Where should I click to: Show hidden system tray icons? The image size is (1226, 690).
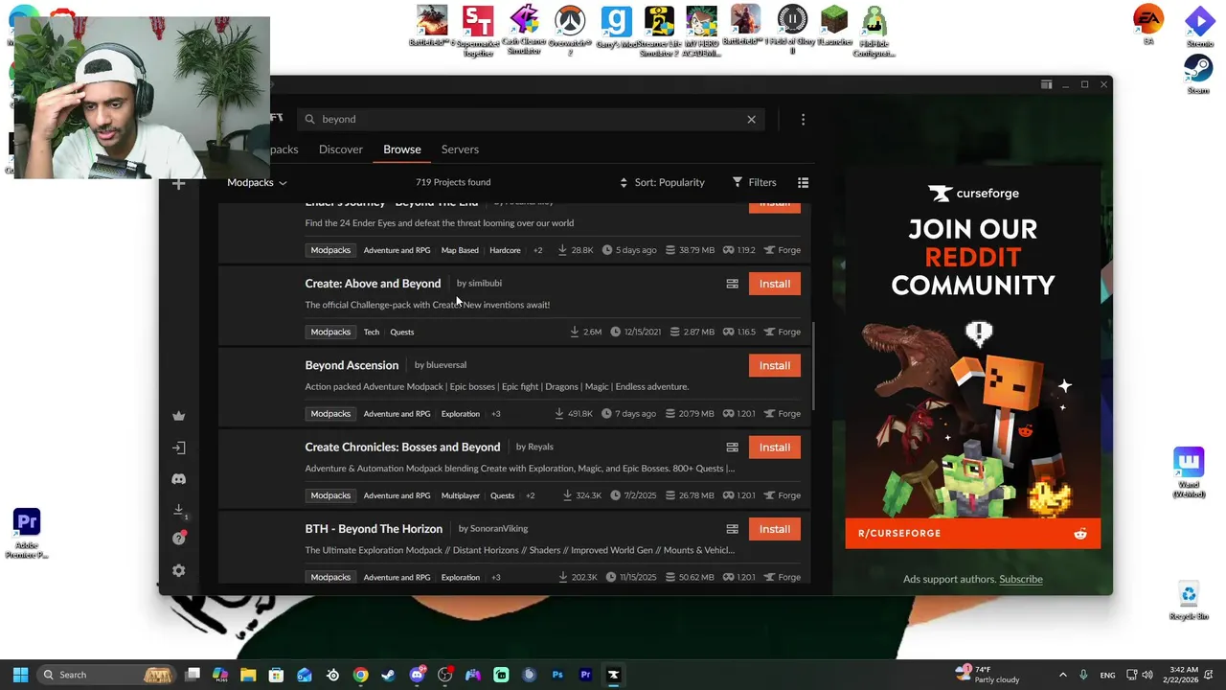[x=1062, y=675]
